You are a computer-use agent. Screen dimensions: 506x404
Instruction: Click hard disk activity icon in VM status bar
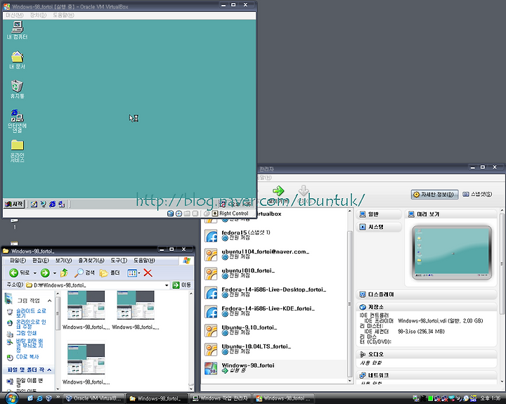tap(170, 214)
